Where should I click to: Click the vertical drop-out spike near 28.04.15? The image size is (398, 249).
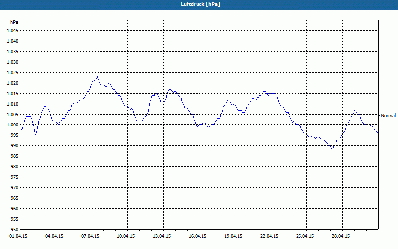(335, 188)
